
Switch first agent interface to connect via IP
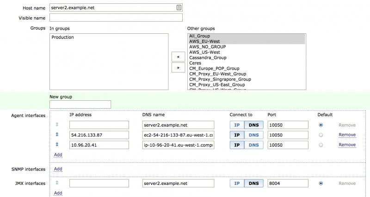[x=237, y=125]
